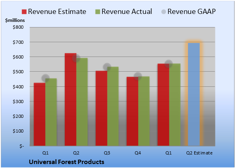This screenshot has width=235, height=168.
Task: Click the '$300' y-axis label
Action: click(x=18, y=102)
